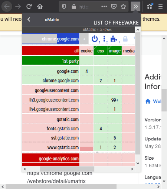Click uMatrix panel vertical scrollbar thumb
This screenshot has width=167, height=189.
pos(138,94)
